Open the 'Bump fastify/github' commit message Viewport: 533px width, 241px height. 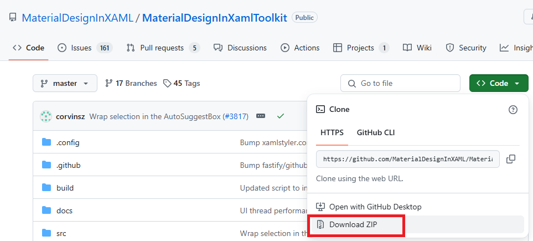273,166
